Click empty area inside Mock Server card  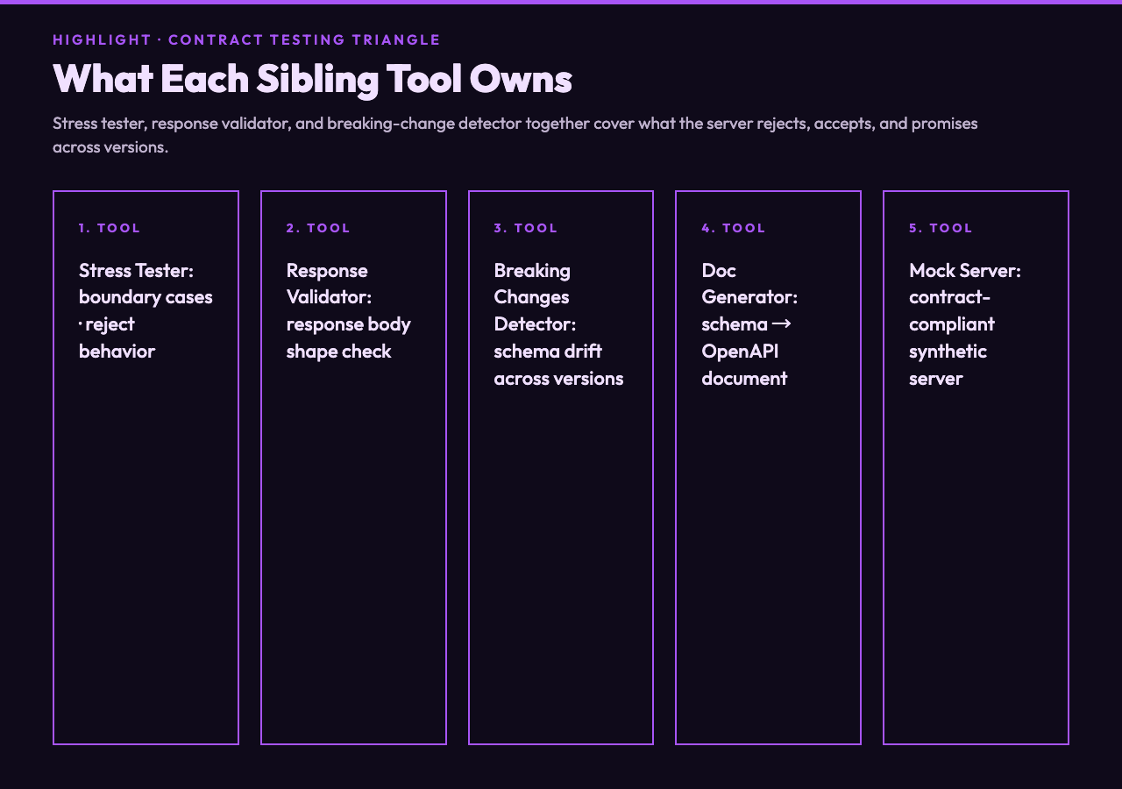click(976, 570)
